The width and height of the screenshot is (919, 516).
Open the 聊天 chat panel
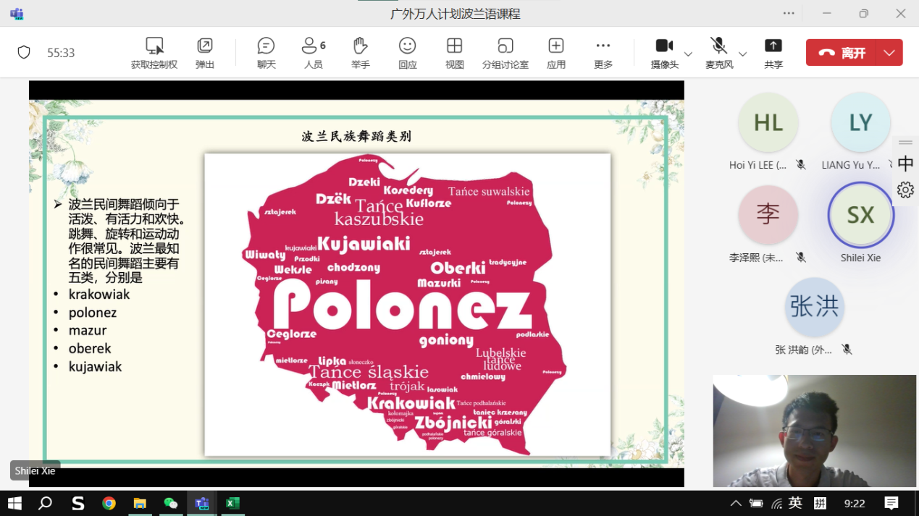(266, 53)
